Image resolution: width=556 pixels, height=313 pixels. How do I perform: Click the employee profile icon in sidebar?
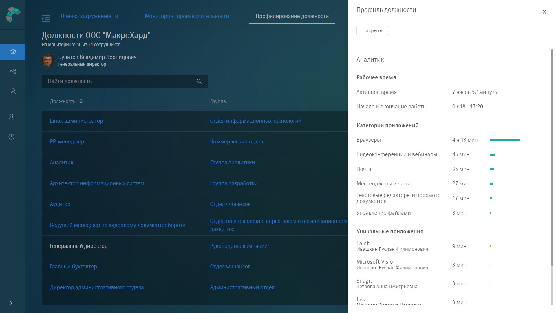13,91
